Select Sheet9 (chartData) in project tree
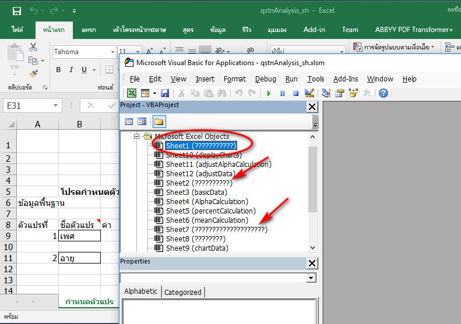Viewport: 461px width, 324px height. pyautogui.click(x=197, y=248)
